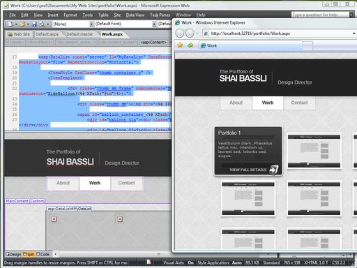The image size is (357, 268).
Task: Click the About link in IE page
Action: click(x=236, y=103)
